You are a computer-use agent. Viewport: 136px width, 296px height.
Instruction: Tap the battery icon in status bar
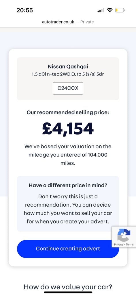pos(120,10)
